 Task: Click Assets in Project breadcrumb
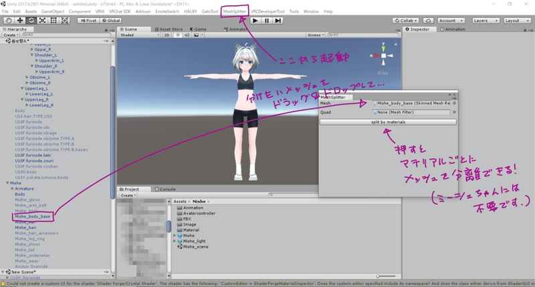(x=180, y=202)
